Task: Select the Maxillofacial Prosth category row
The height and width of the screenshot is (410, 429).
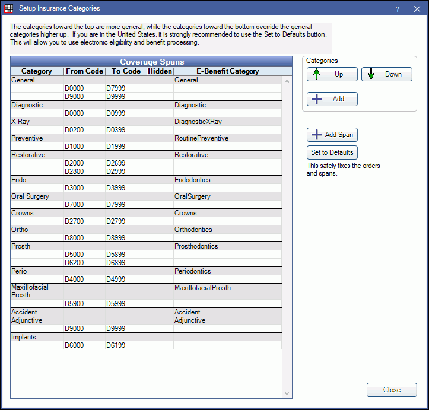Action: 146,291
